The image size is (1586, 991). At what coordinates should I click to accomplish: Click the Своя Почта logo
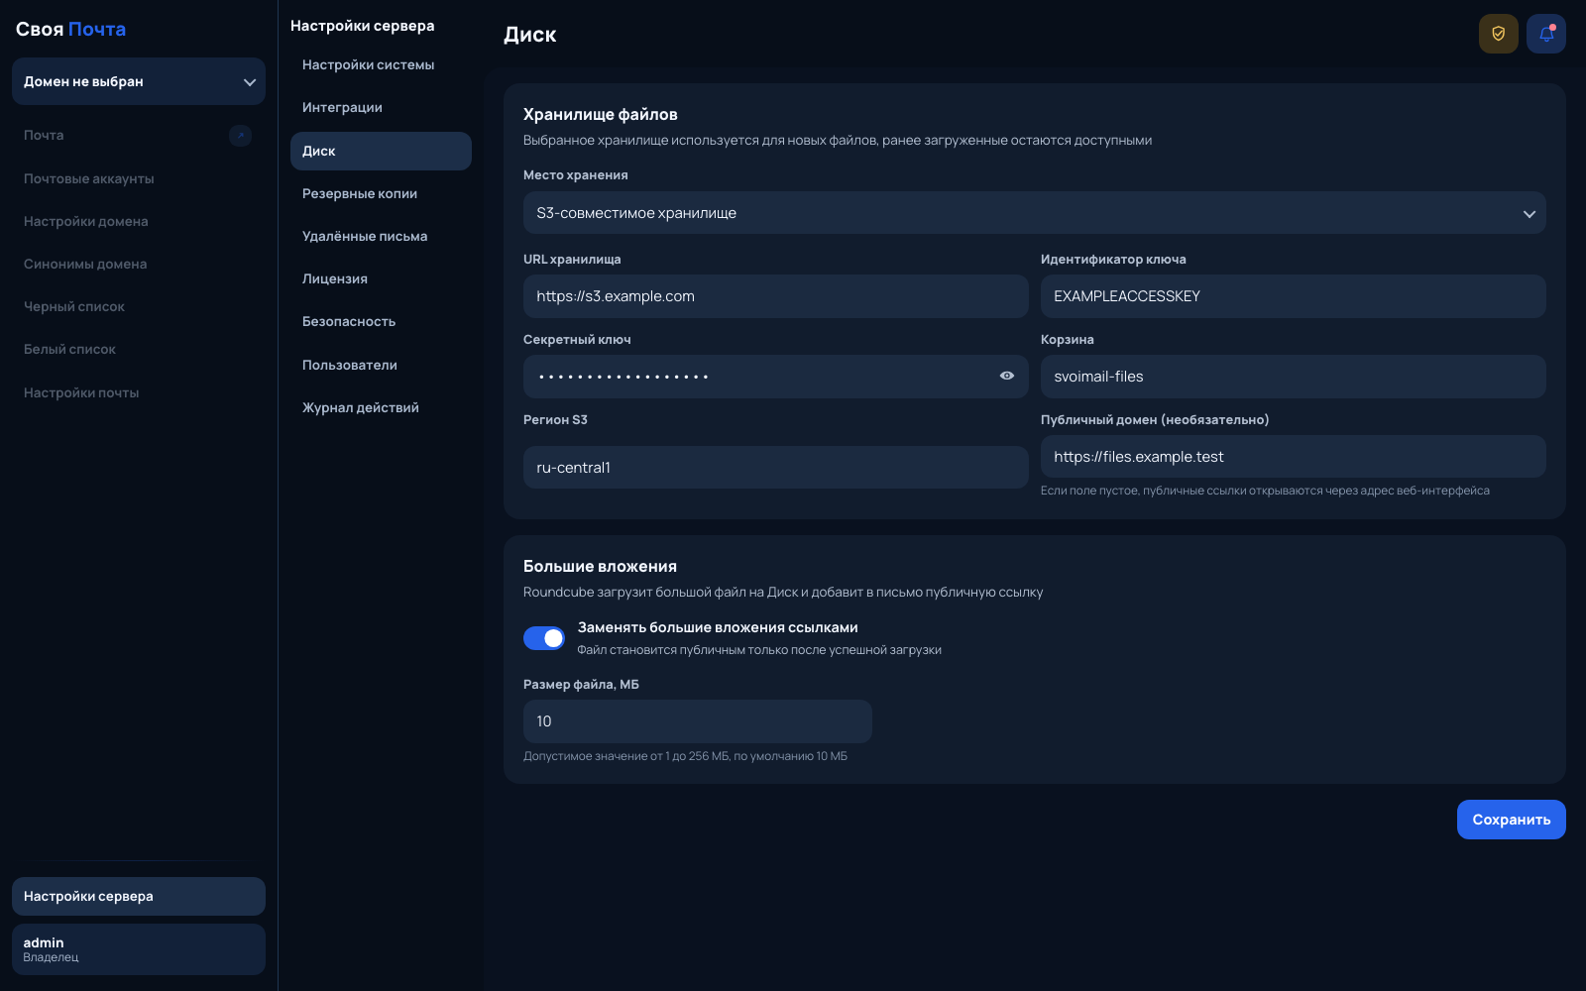70,29
